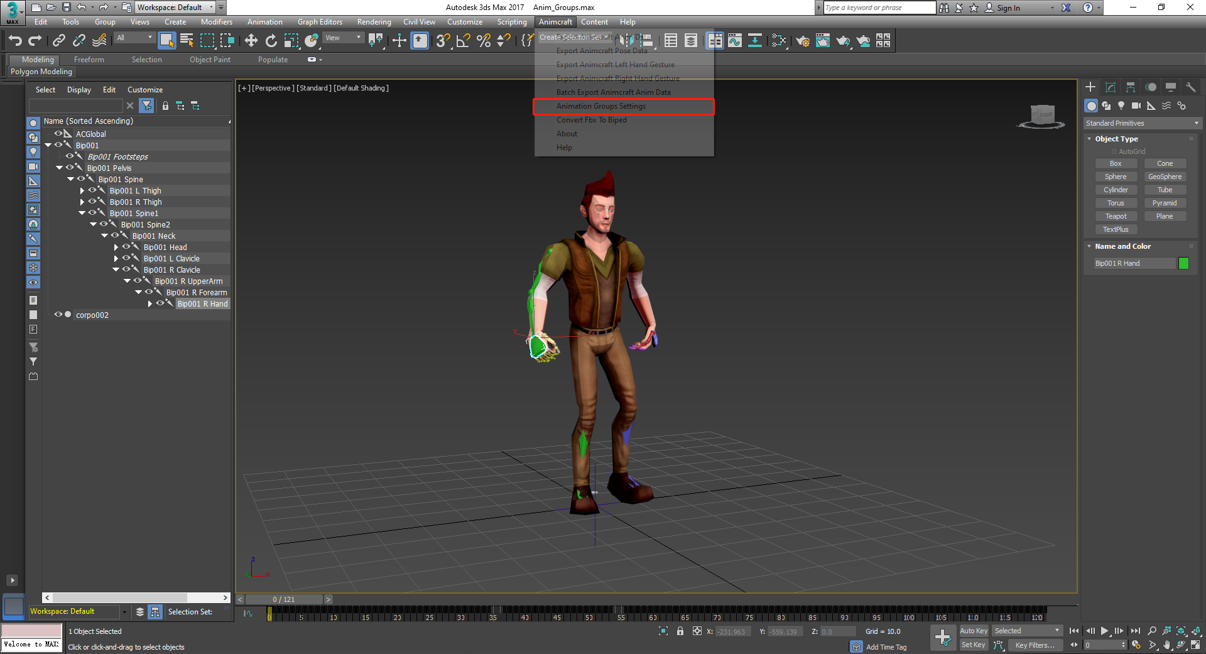The height and width of the screenshot is (654, 1206).
Task: Toggle visibility of Bip001 Head
Action: click(x=126, y=247)
